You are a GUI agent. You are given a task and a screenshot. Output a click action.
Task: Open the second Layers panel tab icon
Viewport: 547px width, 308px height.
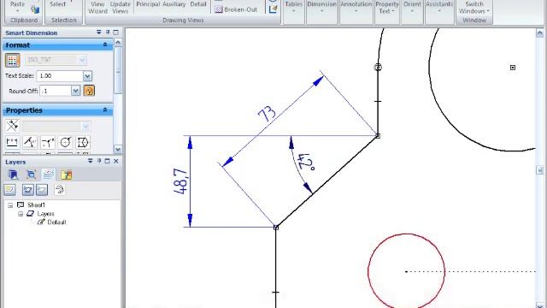pos(31,175)
